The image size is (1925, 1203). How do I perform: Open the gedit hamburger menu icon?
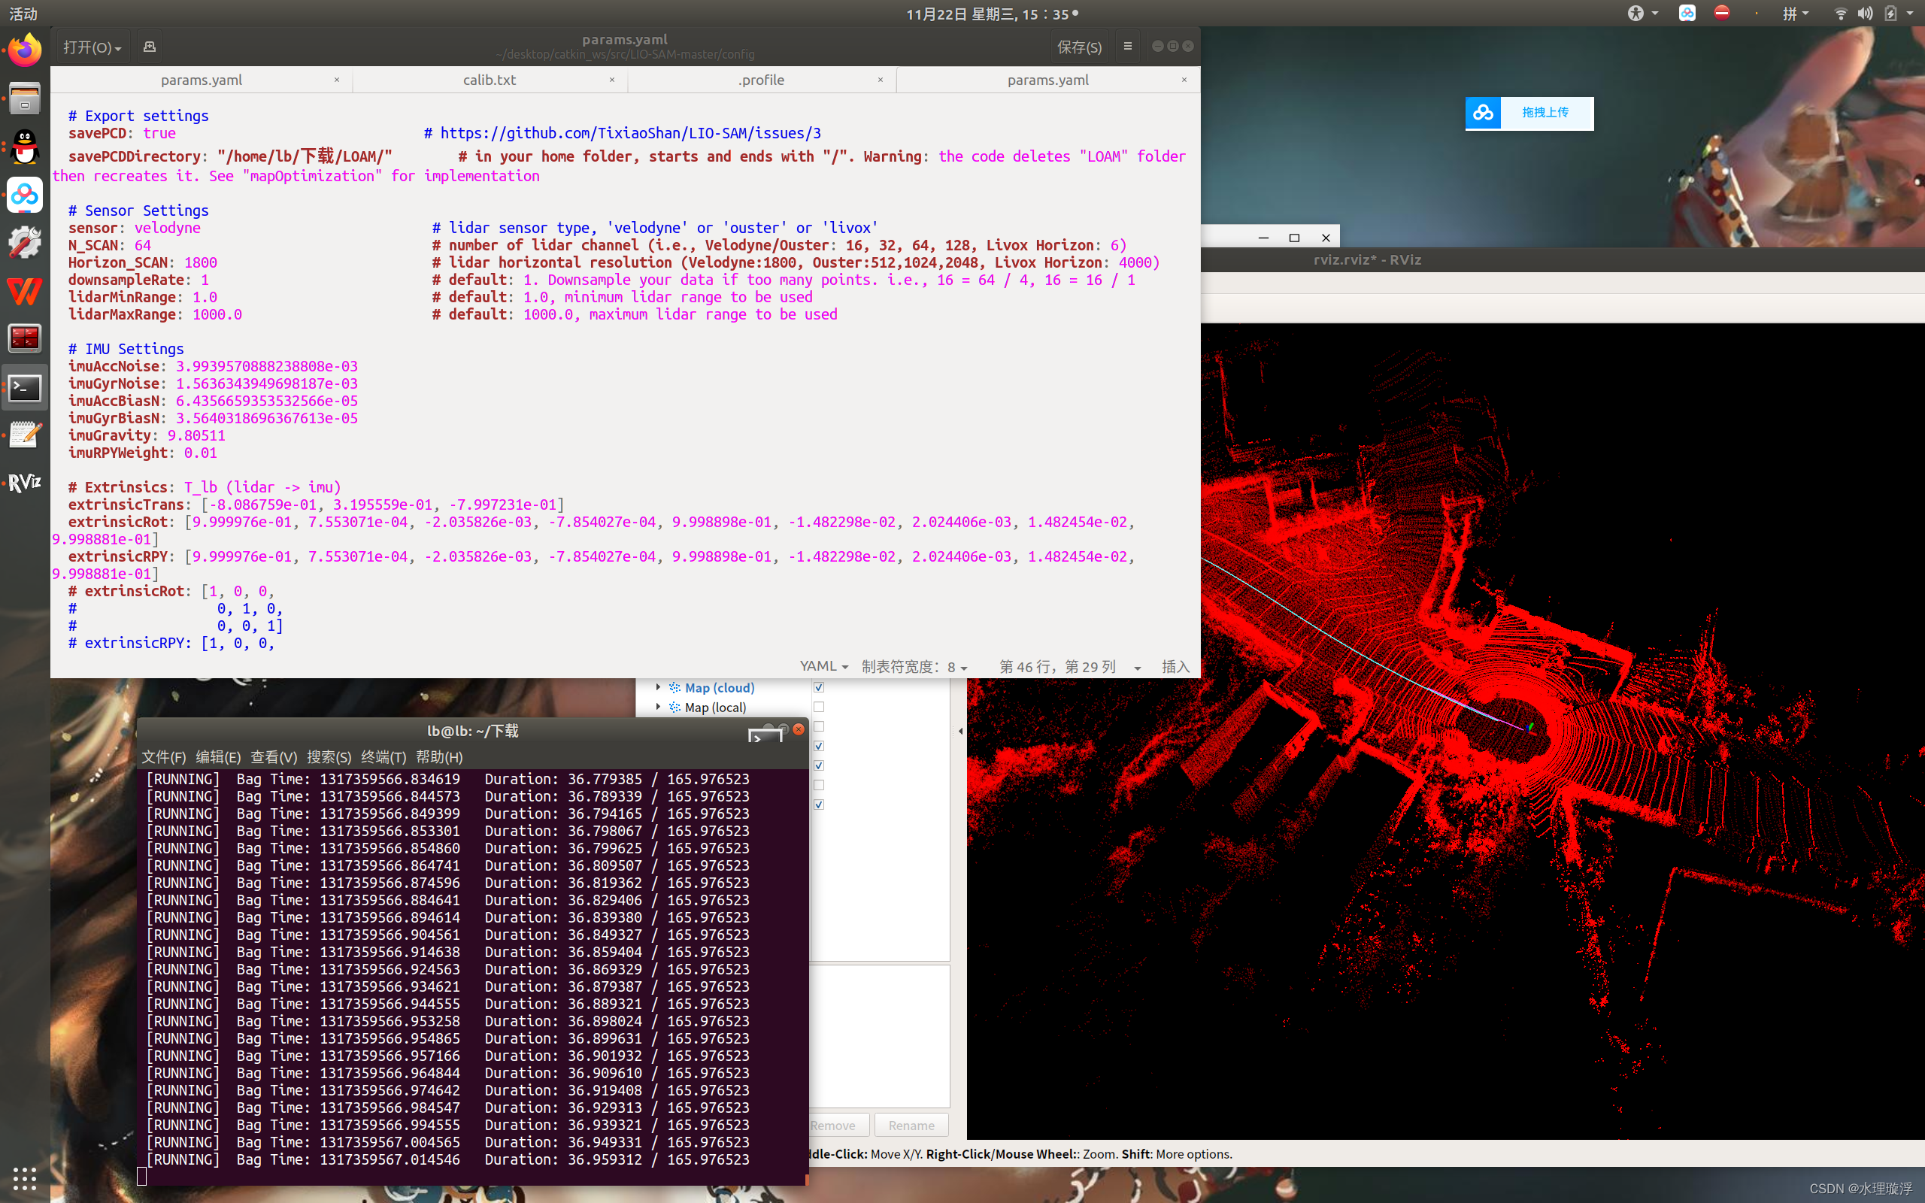(1126, 45)
